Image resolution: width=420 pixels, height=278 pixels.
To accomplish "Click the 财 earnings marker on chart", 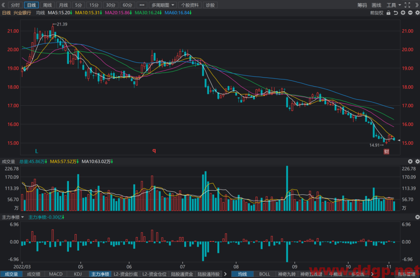I will coord(386,152).
